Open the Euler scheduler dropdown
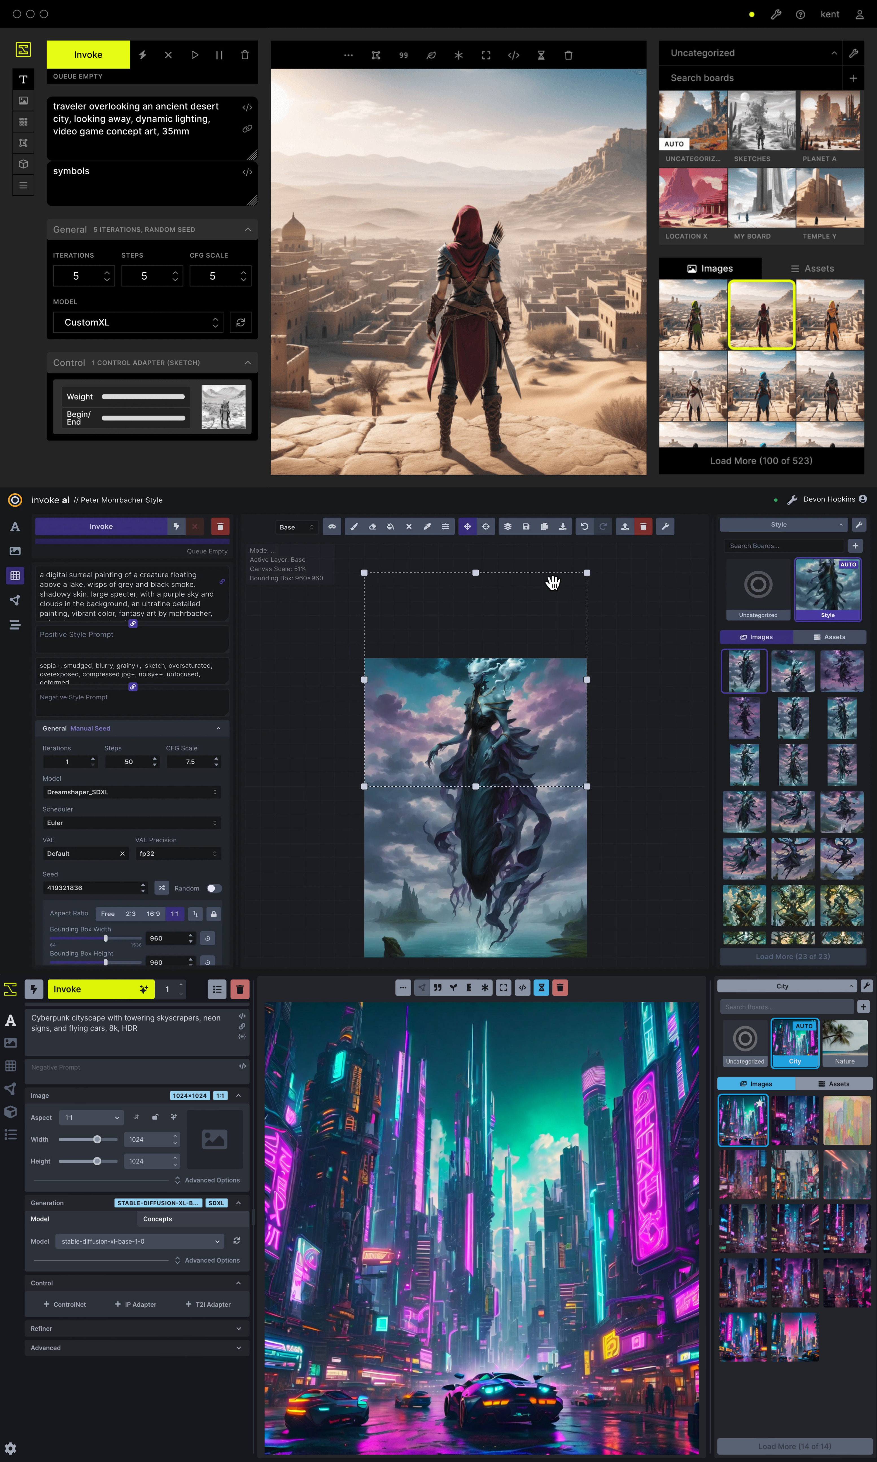This screenshot has width=877, height=1462. point(132,822)
